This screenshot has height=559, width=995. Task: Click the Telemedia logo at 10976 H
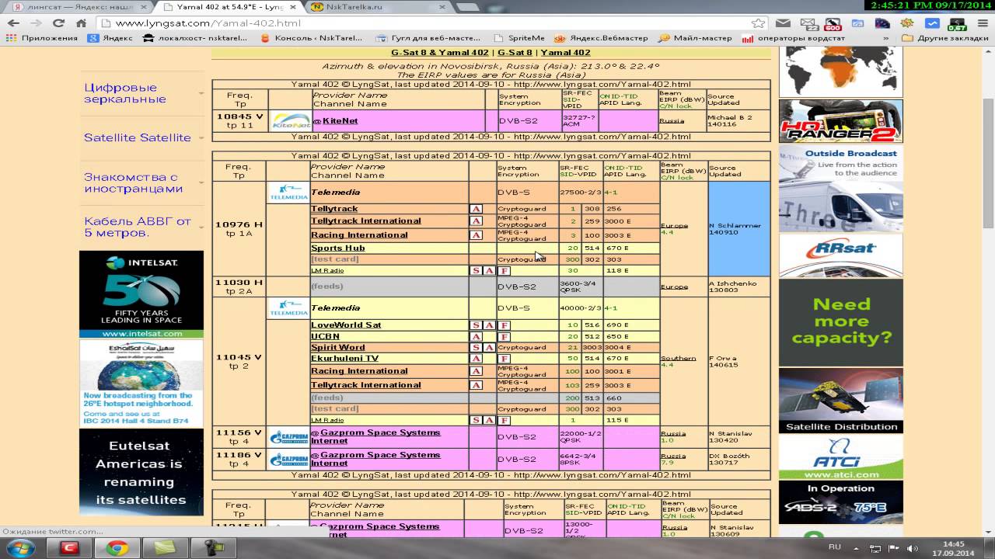[x=288, y=192]
